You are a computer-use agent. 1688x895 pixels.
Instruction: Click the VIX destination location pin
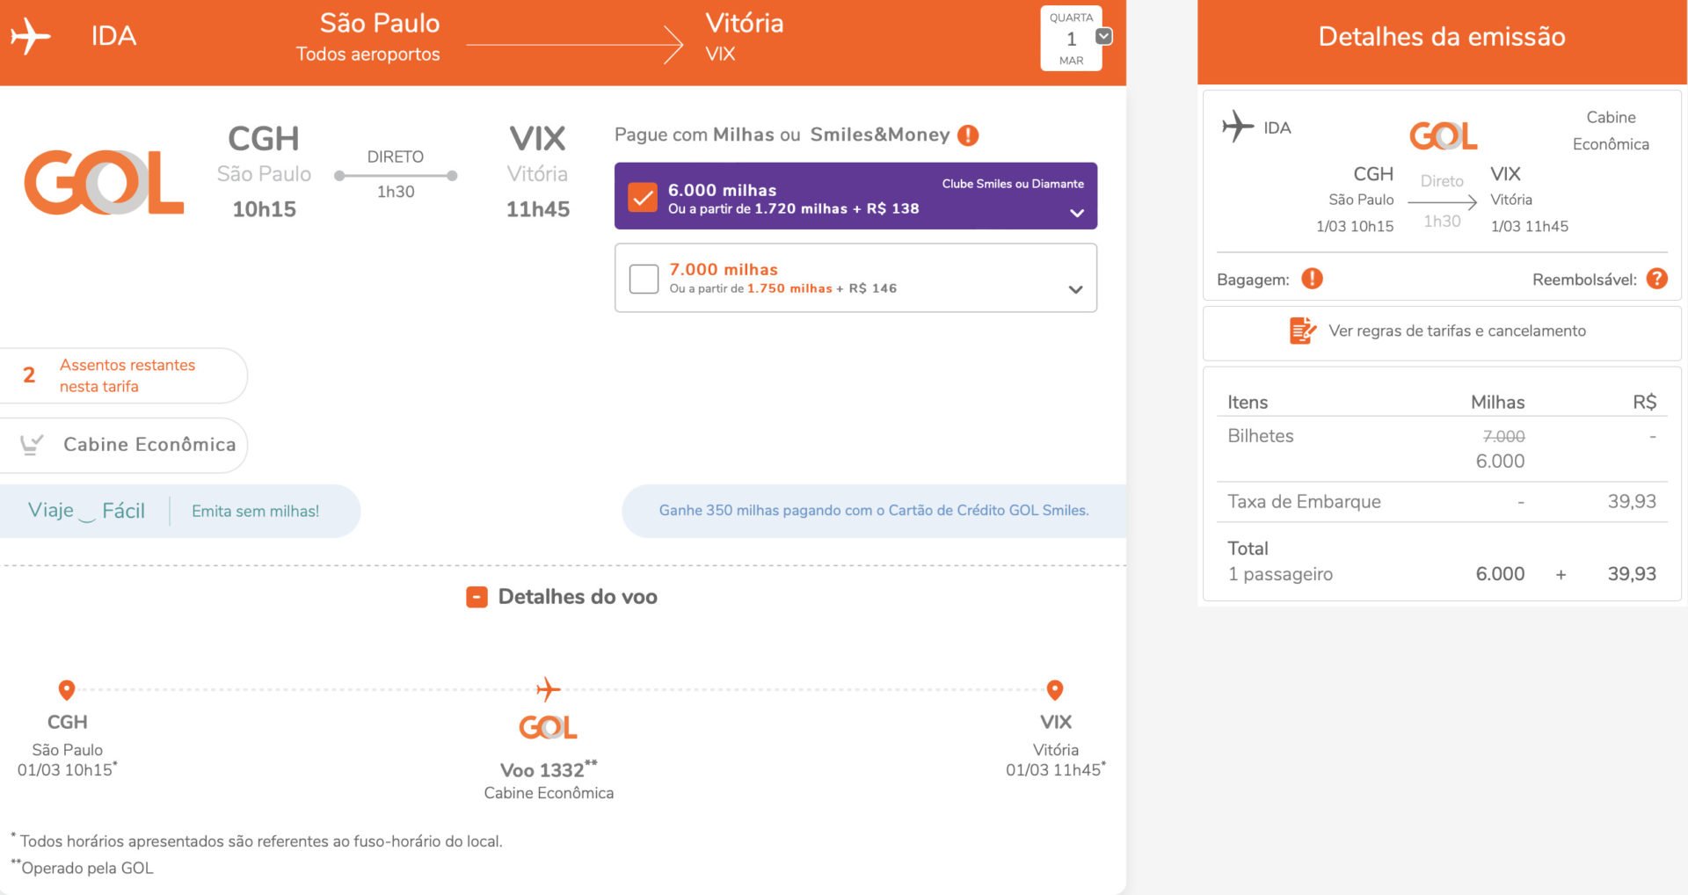[x=1055, y=690]
